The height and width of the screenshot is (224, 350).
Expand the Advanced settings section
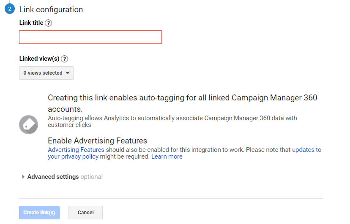click(53, 177)
